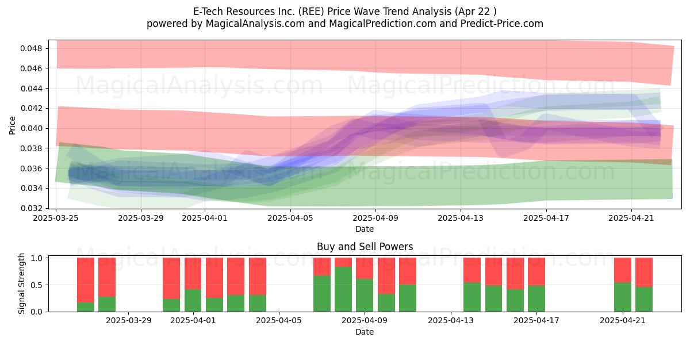Image resolution: width=690 pixels, height=345 pixels.
Task: Select the green segment of the April 9 bar
Action: [365, 296]
